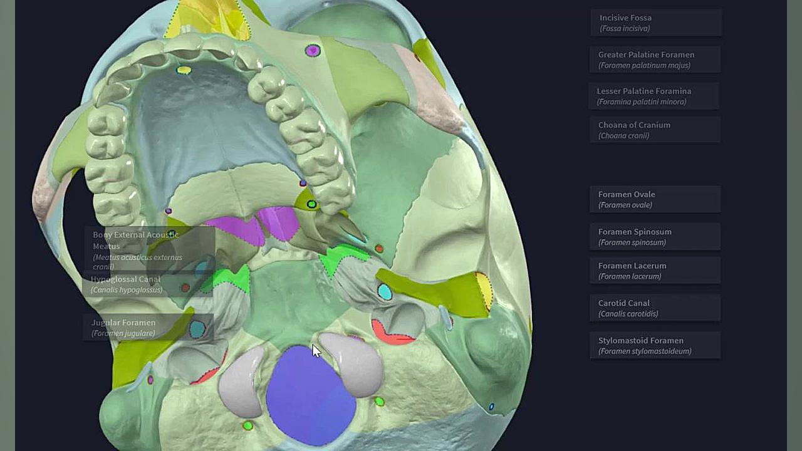Click the large blue-purple foramen magnum region
Viewport: 802px width, 451px height.
(x=310, y=396)
